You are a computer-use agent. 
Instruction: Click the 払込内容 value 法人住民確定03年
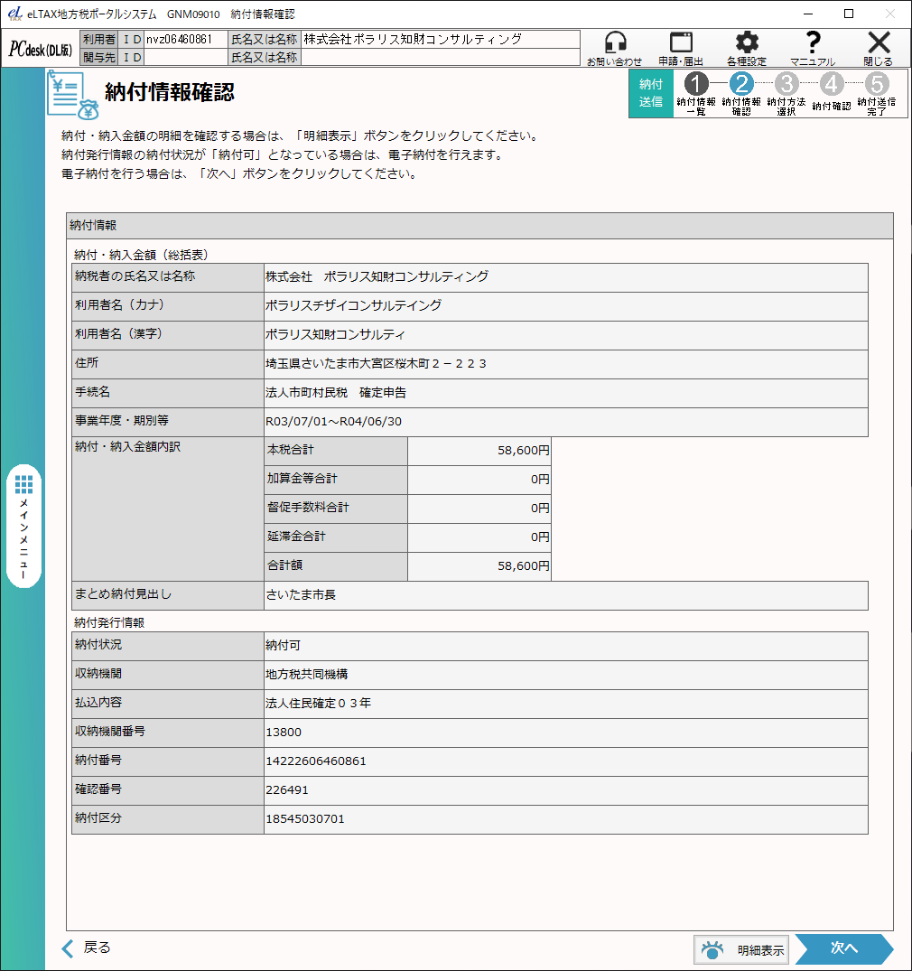[565, 704]
